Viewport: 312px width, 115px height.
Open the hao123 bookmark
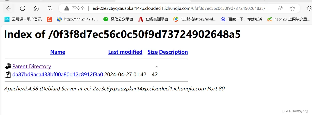(x=288, y=19)
